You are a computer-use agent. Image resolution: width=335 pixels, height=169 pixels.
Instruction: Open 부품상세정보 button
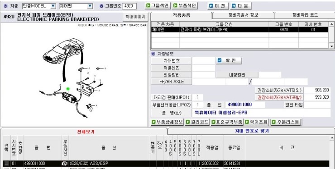coord(167,122)
